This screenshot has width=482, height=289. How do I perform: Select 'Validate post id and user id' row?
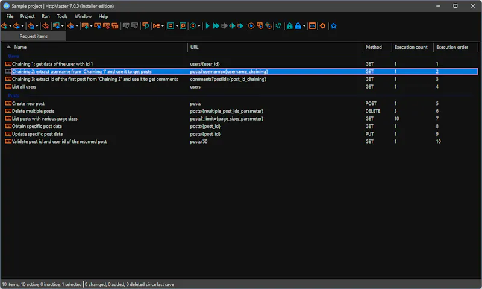pyautogui.click(x=242, y=142)
